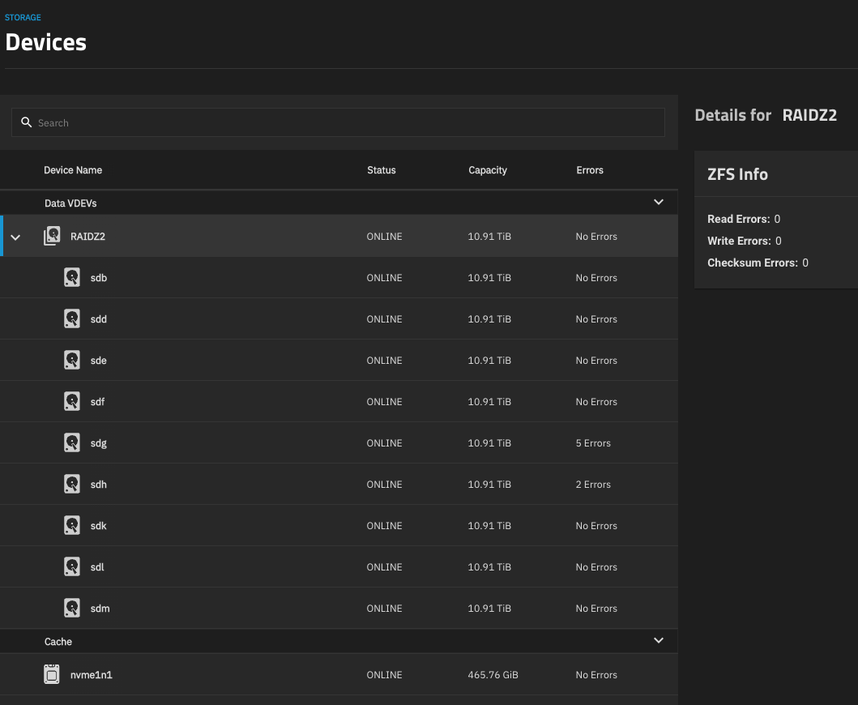Select the sdl device name
Screen dimensions: 858x705
coord(97,567)
